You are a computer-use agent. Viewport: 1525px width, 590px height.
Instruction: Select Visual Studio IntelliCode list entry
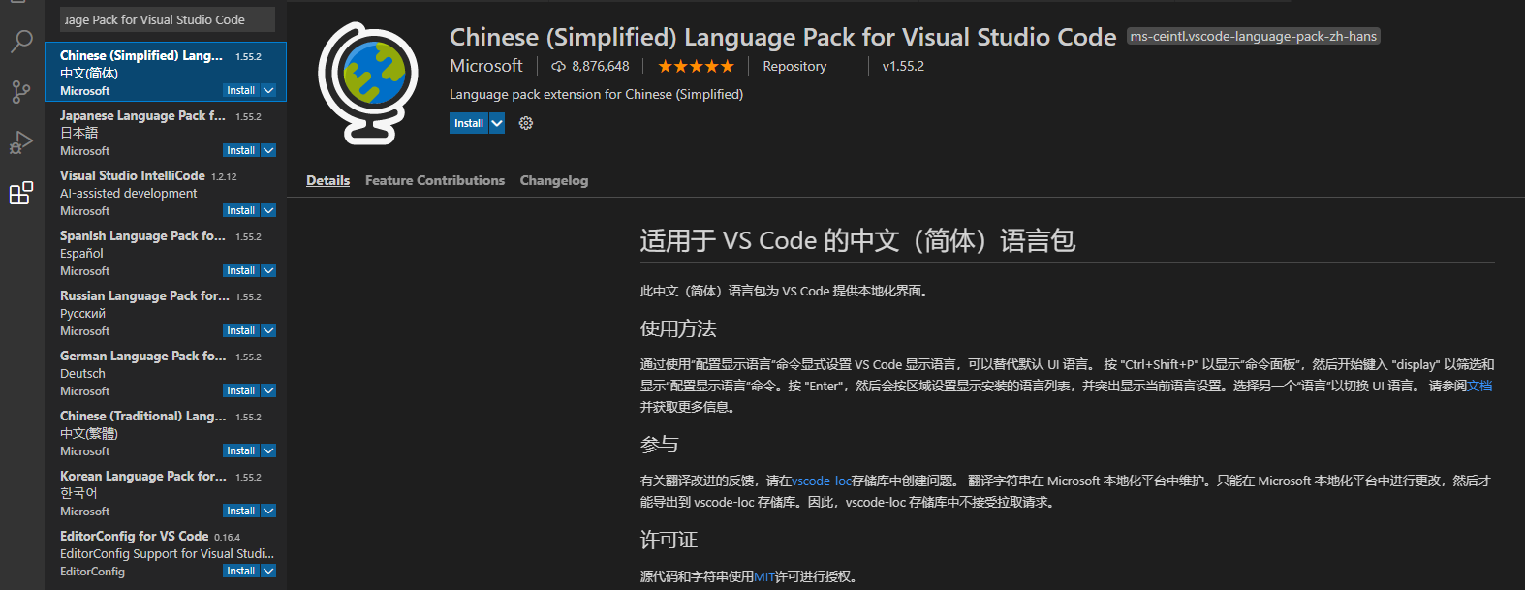[x=166, y=192]
